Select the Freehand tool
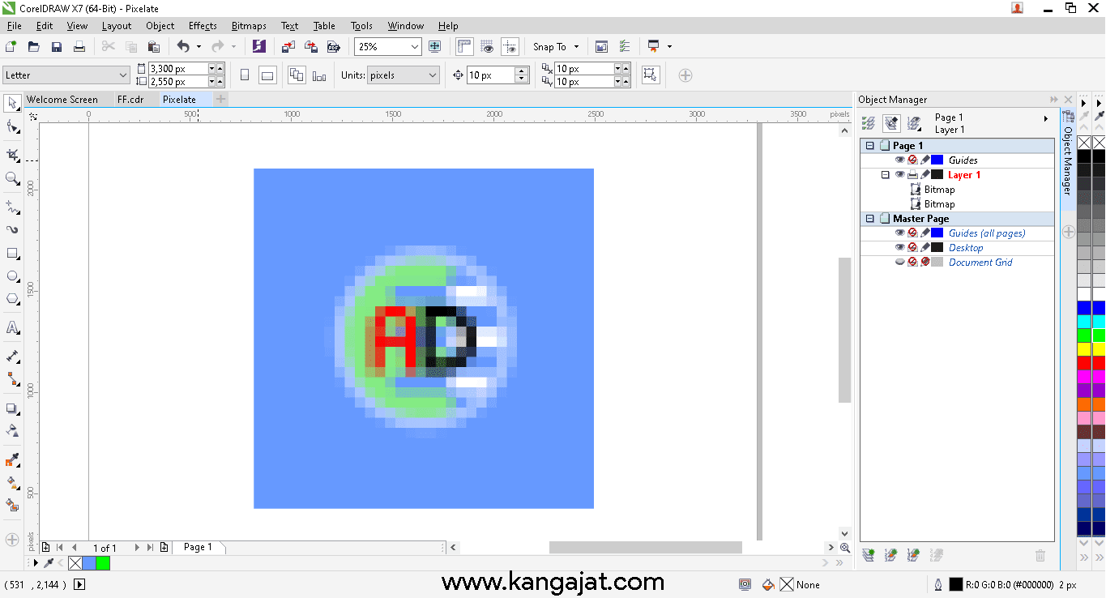 coord(12,207)
